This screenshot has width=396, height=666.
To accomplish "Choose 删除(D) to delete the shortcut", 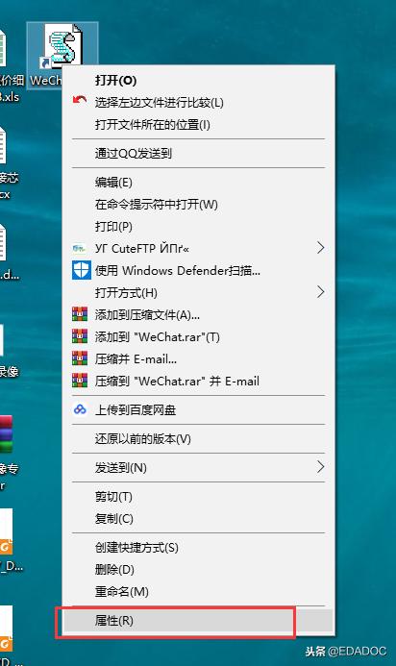I will (198, 570).
